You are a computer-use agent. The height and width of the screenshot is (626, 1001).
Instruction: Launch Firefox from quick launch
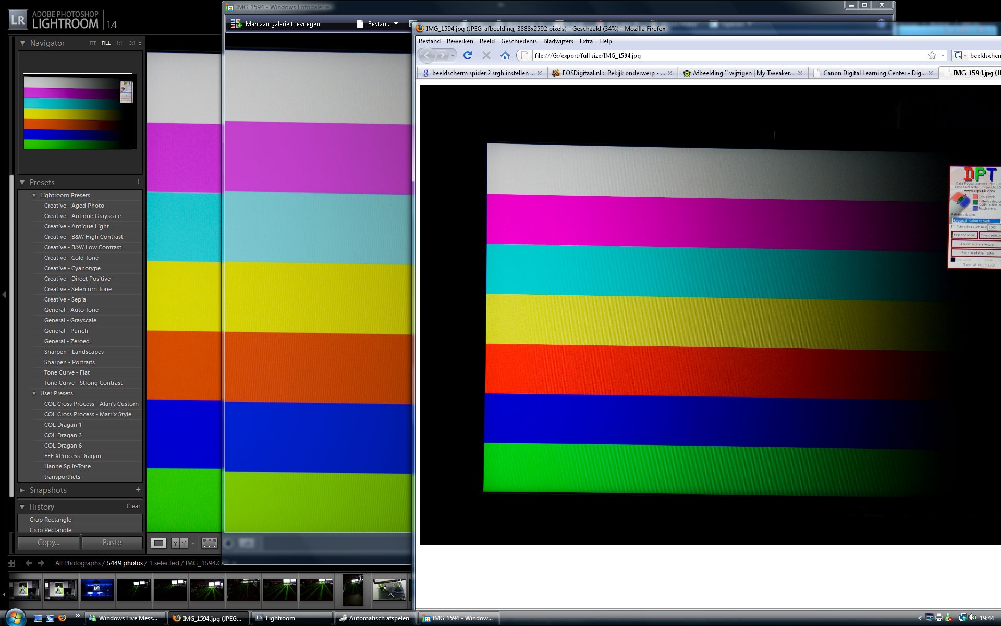click(x=62, y=618)
